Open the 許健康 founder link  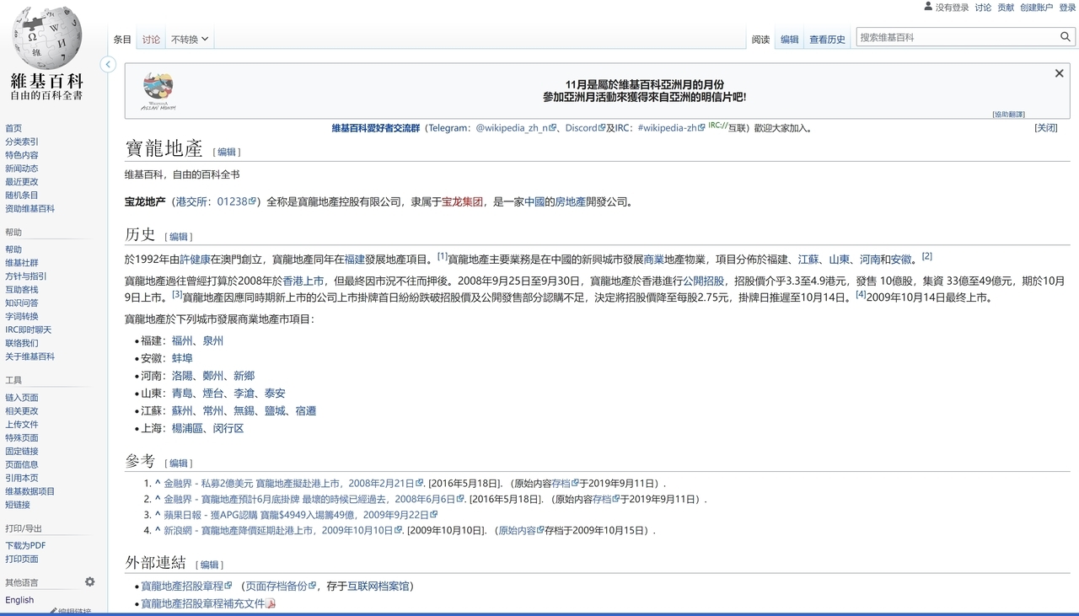click(195, 259)
